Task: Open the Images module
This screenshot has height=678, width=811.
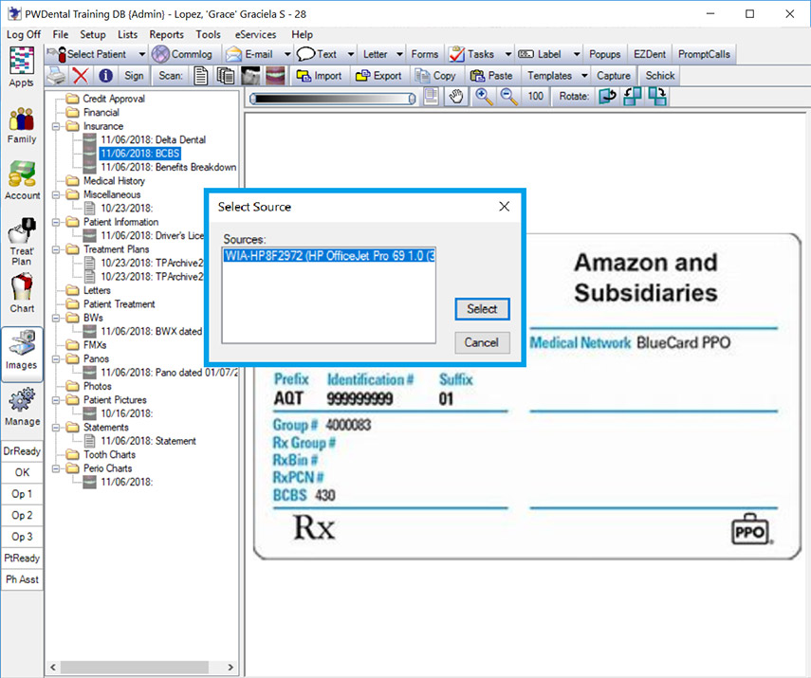Action: [22, 353]
